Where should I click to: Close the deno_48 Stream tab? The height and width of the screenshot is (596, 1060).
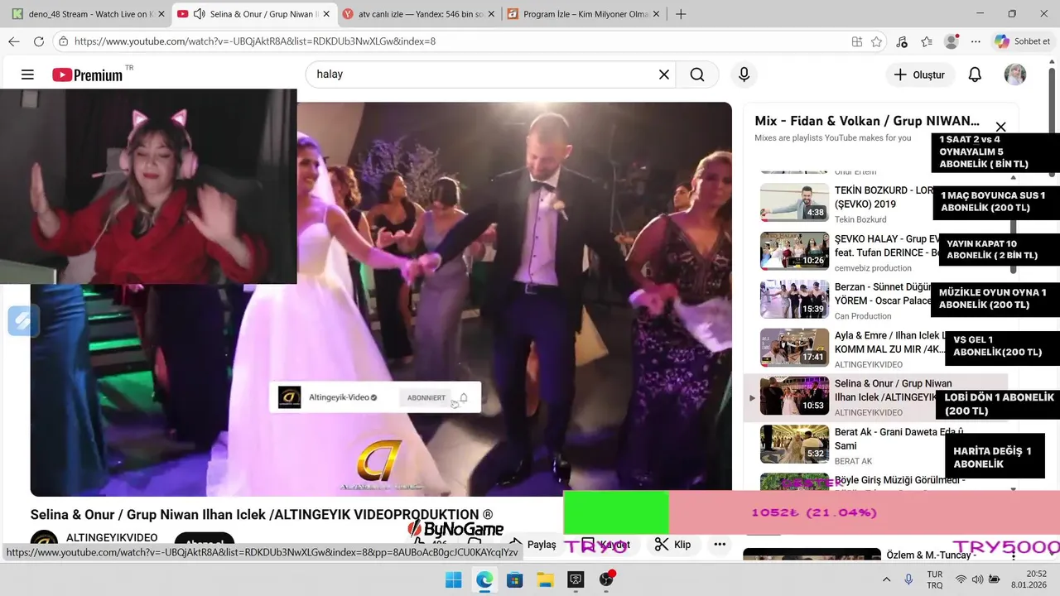(x=160, y=14)
